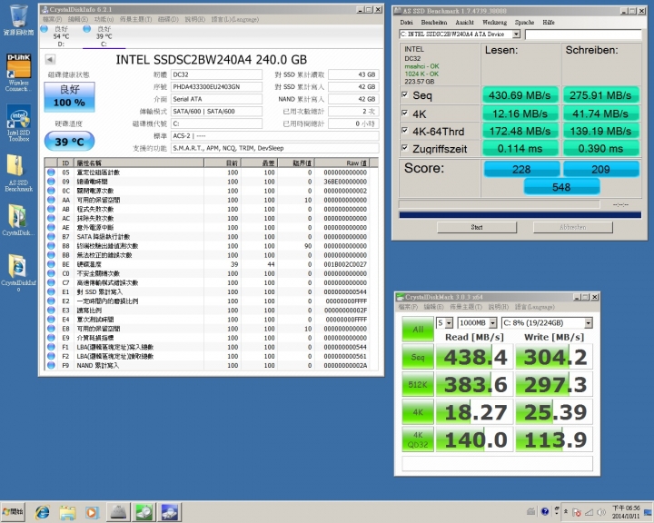The height and width of the screenshot is (523, 654).
Task: Click the empty text field in AS SSD
Action: click(x=583, y=35)
